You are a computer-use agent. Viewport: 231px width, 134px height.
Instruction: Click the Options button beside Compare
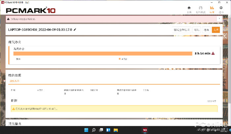(x=206, y=30)
